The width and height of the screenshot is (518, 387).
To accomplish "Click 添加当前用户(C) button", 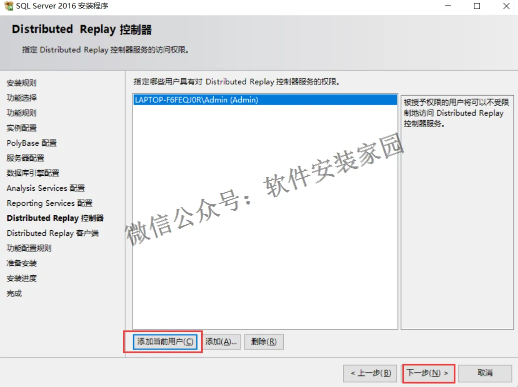I will click(x=165, y=342).
